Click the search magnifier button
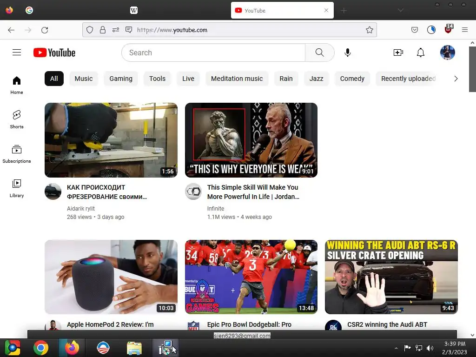Image resolution: width=476 pixels, height=357 pixels. 320,53
